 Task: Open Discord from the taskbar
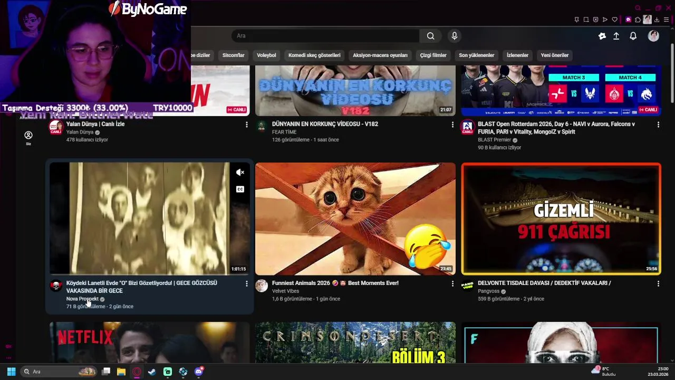click(199, 372)
